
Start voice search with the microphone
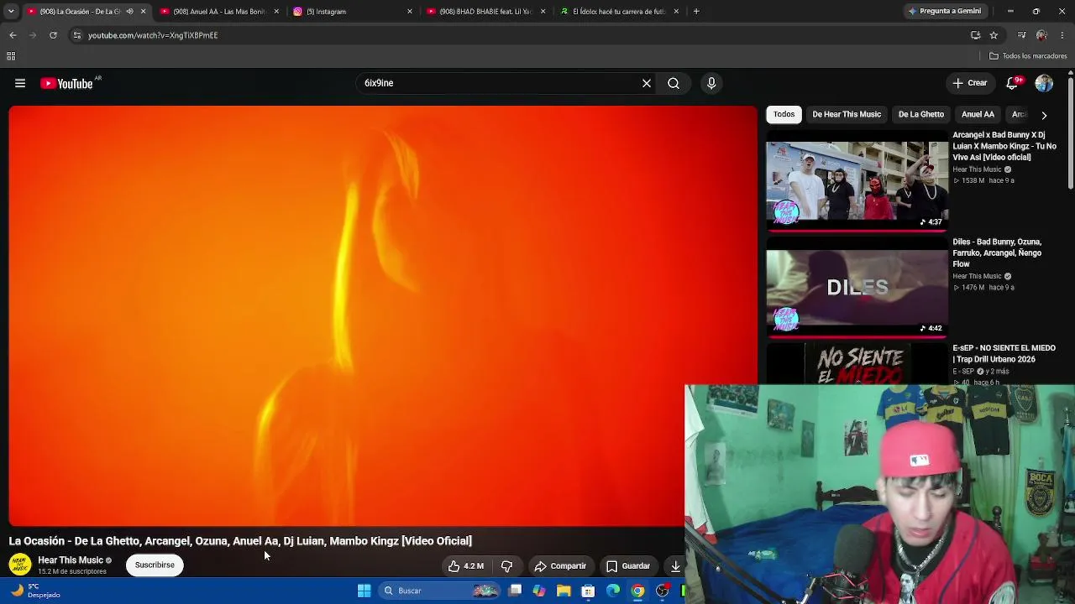tap(711, 83)
